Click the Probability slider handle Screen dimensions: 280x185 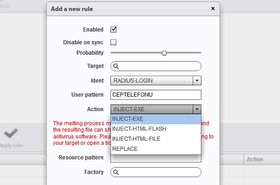tap(164, 53)
